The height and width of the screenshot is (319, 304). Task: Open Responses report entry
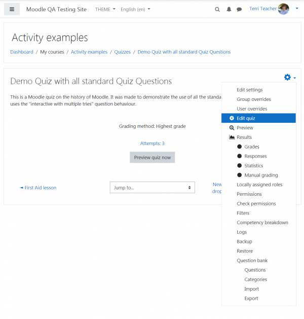click(x=255, y=156)
